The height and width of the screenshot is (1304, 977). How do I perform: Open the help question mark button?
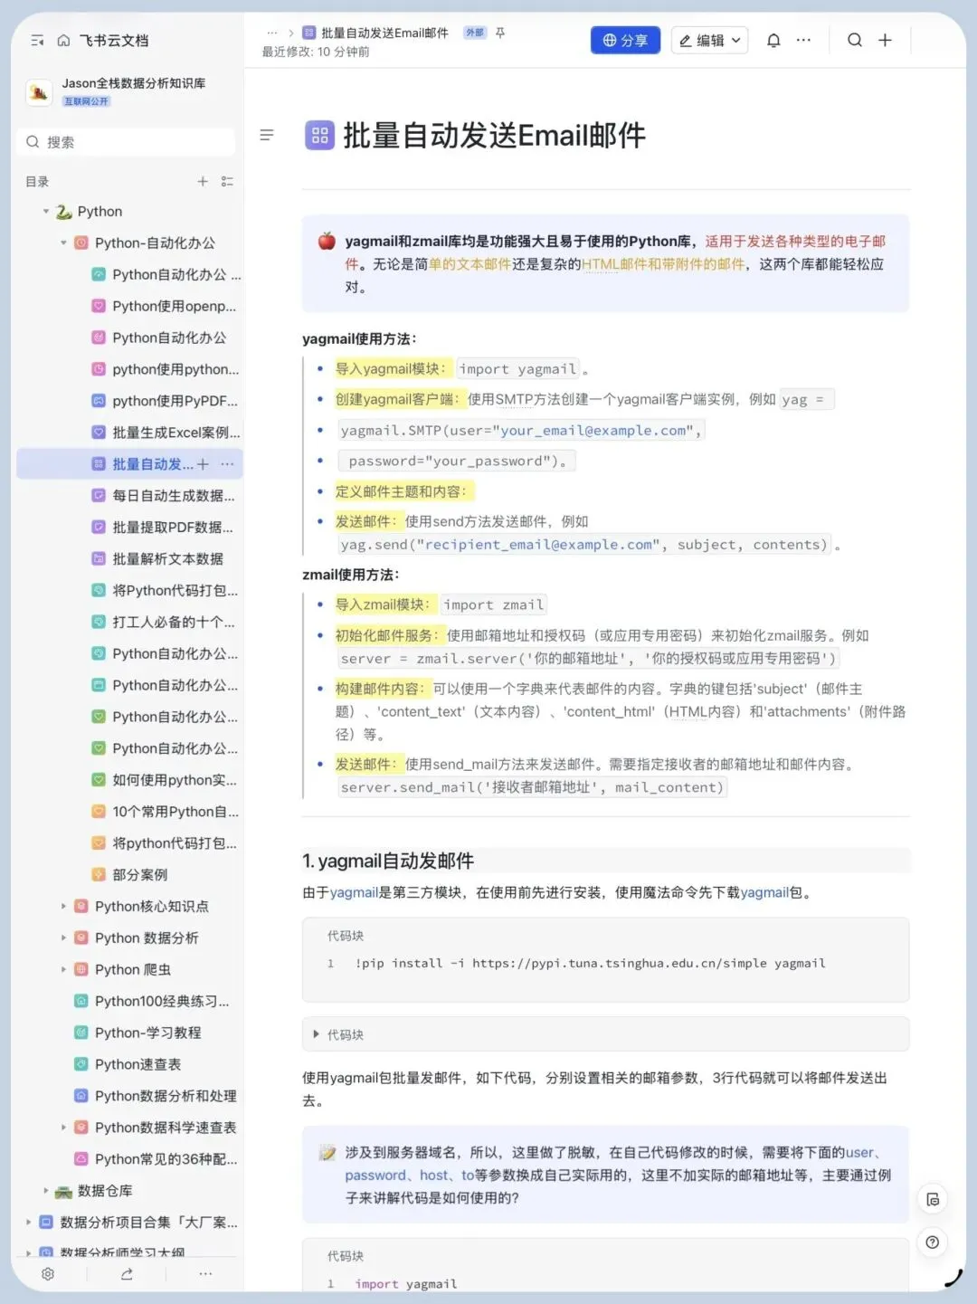(x=933, y=1242)
